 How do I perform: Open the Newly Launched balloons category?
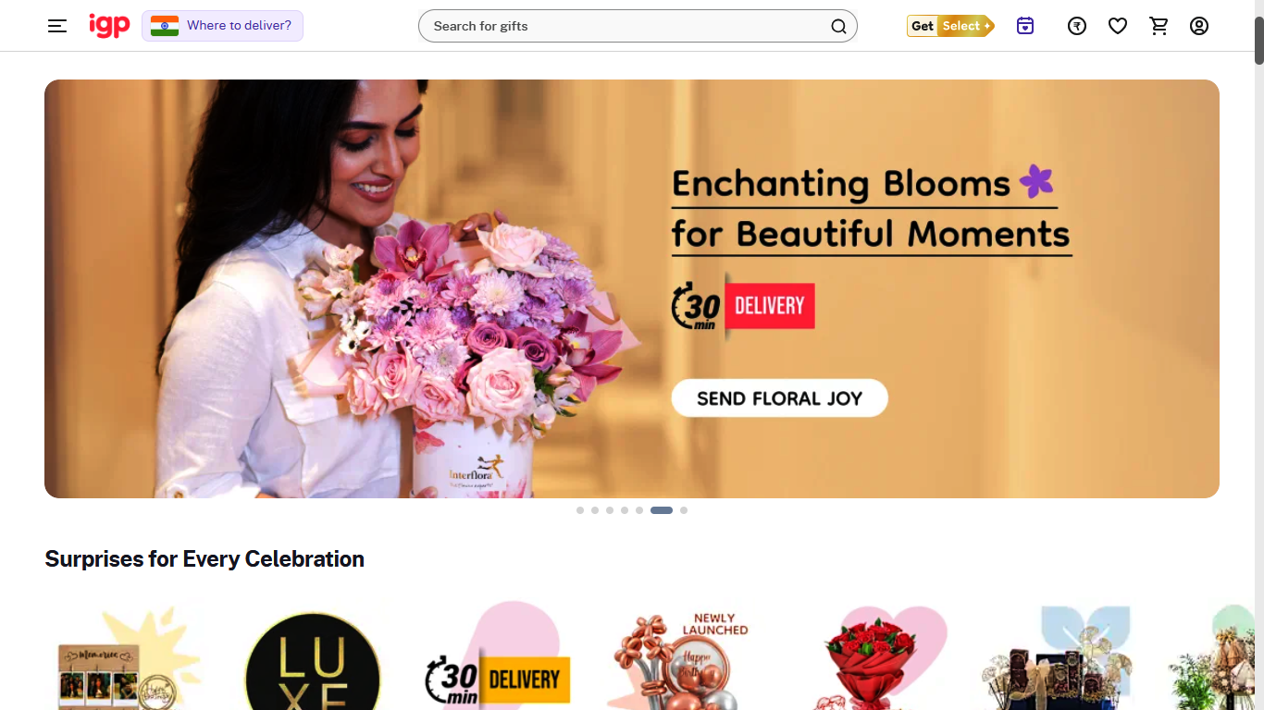(x=683, y=660)
